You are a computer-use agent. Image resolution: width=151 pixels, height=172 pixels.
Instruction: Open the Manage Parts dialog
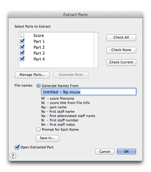coord(32,75)
